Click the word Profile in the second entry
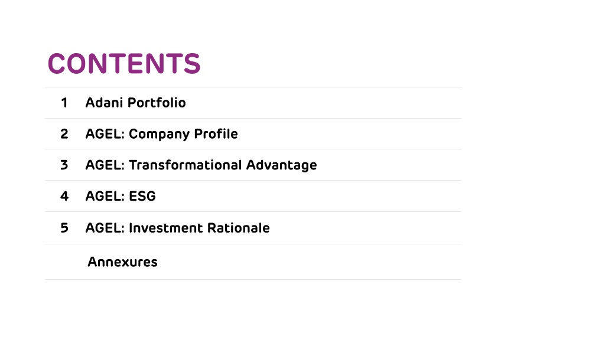Image resolution: width=605 pixels, height=340 pixels. [216, 134]
